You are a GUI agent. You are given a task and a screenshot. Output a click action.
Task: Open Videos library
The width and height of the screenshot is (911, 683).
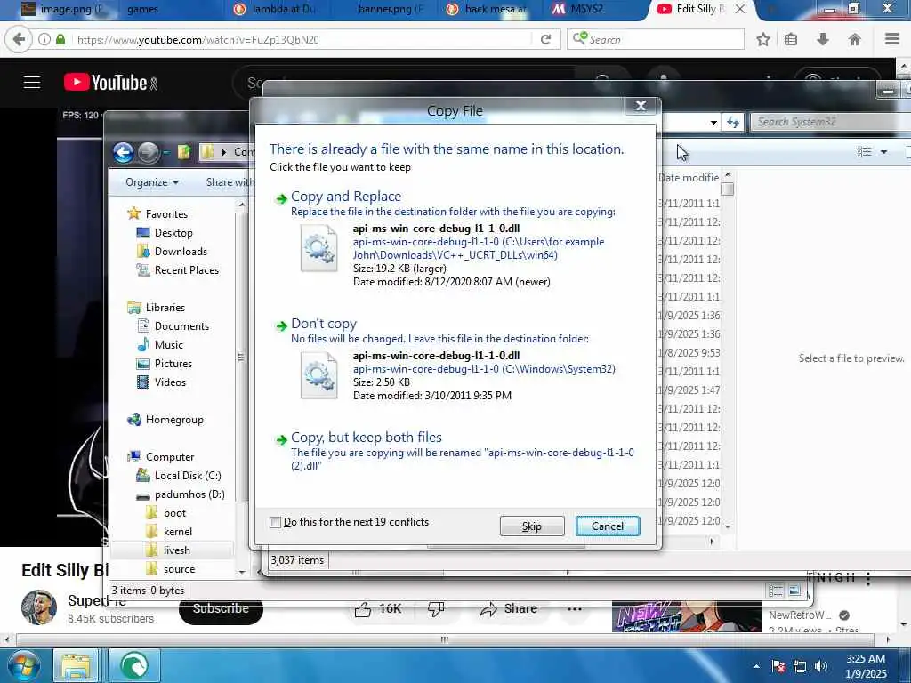pyautogui.click(x=170, y=382)
